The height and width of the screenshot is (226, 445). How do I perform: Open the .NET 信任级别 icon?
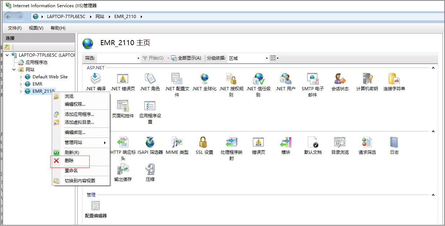pos(258,78)
